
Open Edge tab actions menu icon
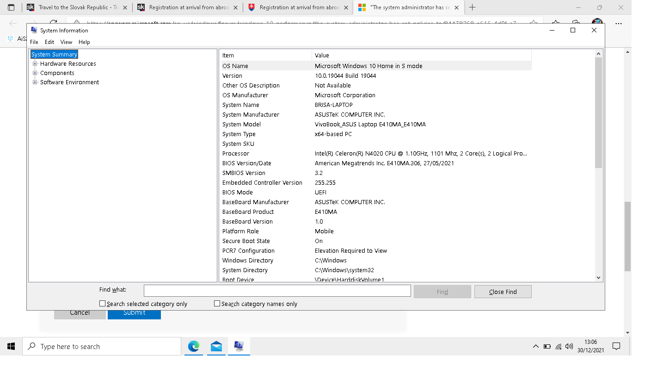pyautogui.click(x=11, y=7)
